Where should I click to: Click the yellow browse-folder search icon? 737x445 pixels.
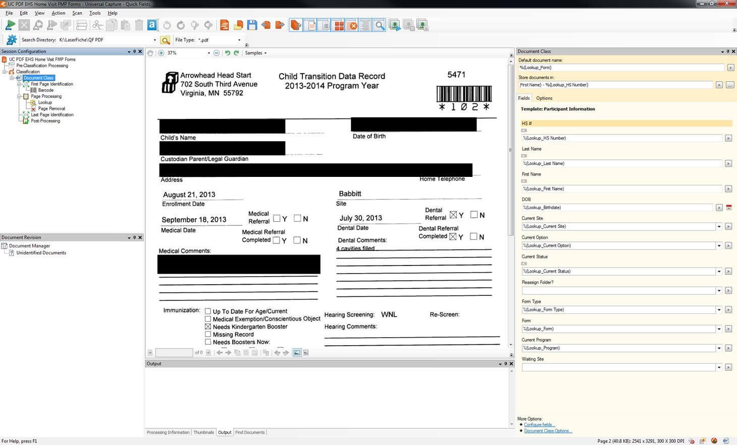click(165, 40)
